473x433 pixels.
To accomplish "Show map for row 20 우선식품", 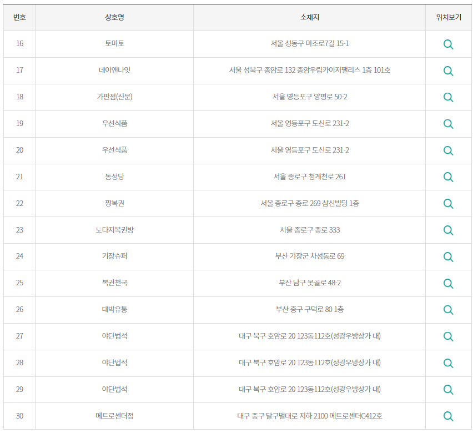I will [x=448, y=150].
